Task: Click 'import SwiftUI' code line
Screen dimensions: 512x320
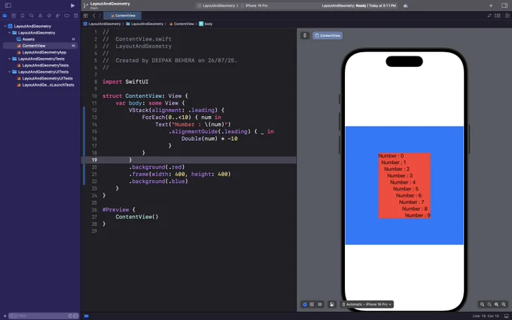Action: pos(126,81)
